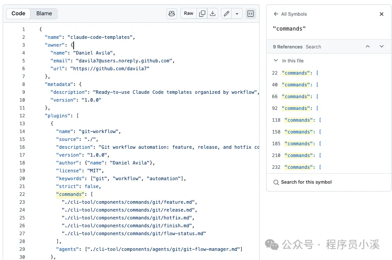Click highlighted "commands" symbol in code

pyautogui.click(x=70, y=195)
